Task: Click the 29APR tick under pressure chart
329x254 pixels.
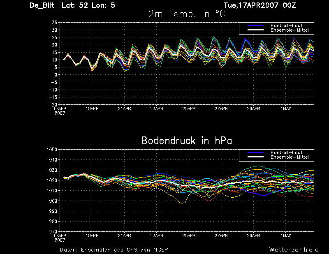Action: point(253,236)
